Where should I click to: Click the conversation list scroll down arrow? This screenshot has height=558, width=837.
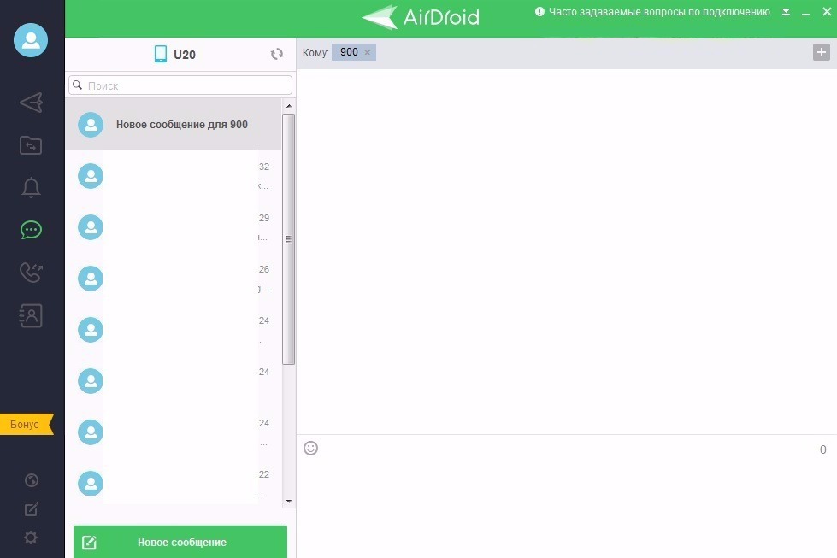[289, 501]
